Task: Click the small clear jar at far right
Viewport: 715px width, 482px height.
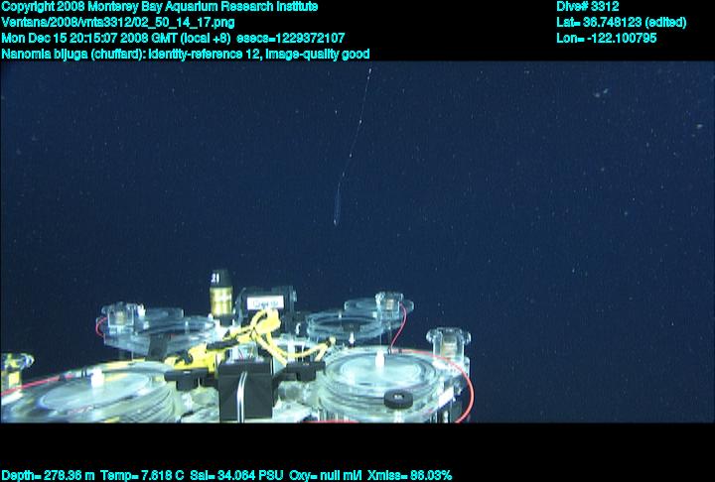Action: coord(447,344)
